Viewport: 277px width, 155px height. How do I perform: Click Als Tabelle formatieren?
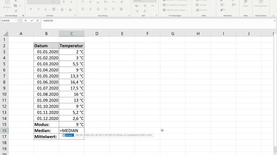pyautogui.click(x=175, y=5)
